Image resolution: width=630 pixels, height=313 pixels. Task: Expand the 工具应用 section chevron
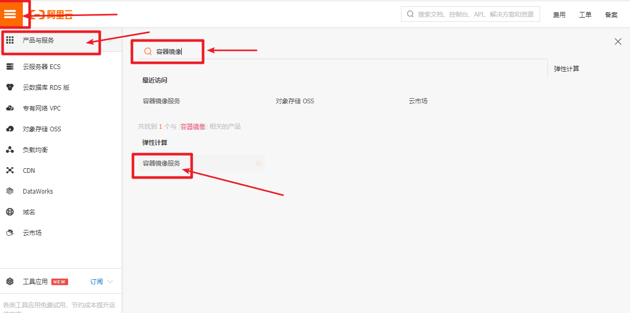pyautogui.click(x=110, y=281)
